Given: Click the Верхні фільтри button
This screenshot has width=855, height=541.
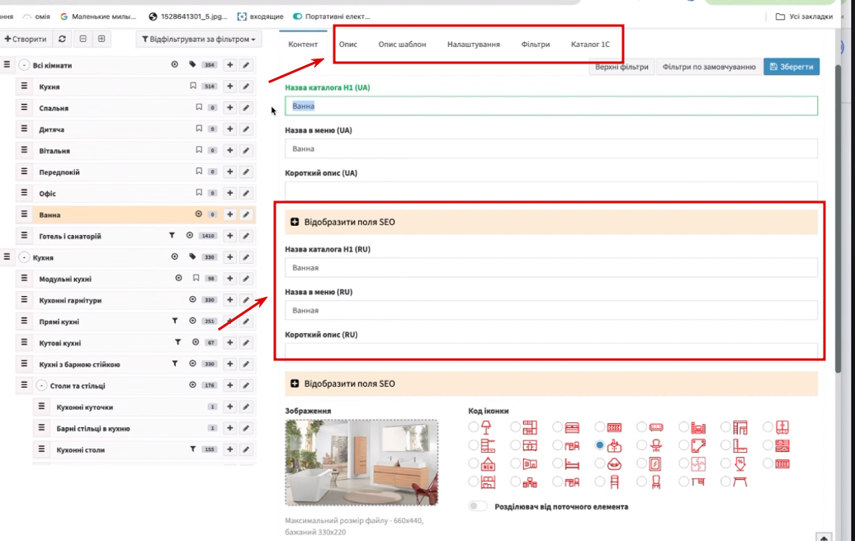Looking at the screenshot, I should pyautogui.click(x=621, y=67).
